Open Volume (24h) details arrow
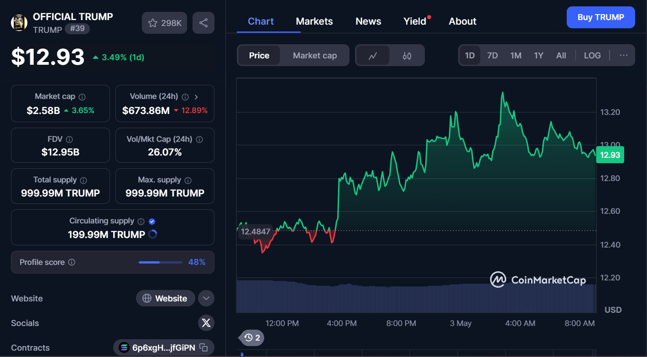Image resolution: width=647 pixels, height=357 pixels. tap(196, 97)
